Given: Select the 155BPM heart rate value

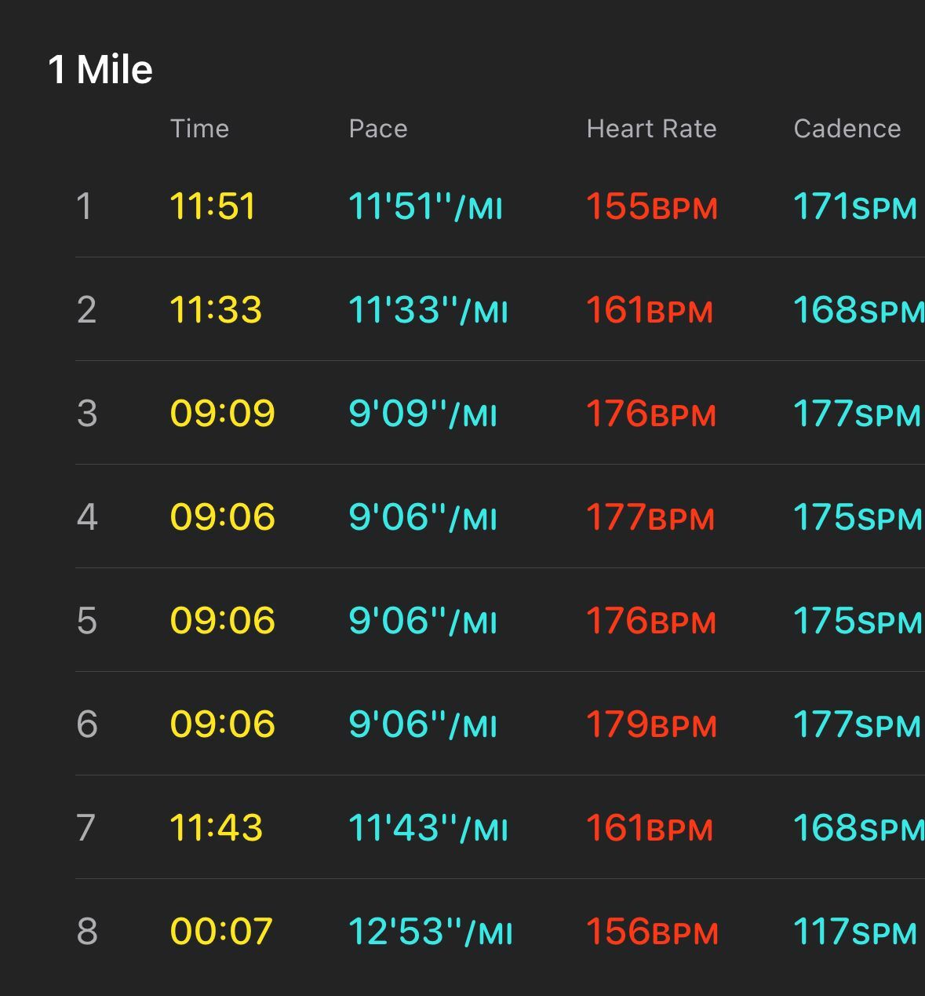Looking at the screenshot, I should 653,206.
